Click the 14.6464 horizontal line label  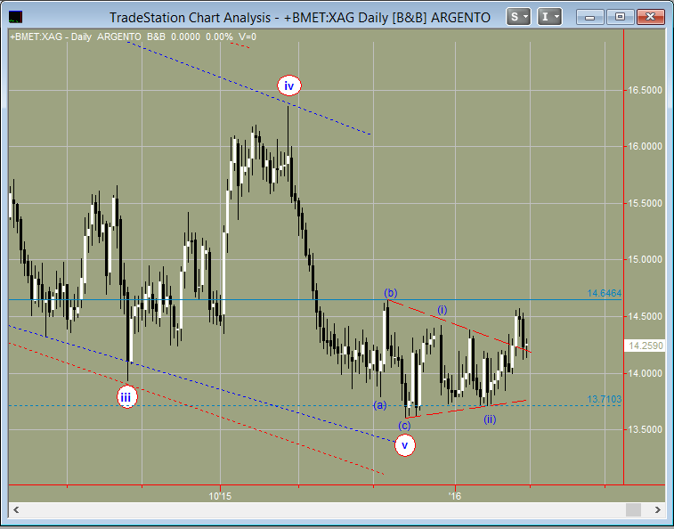tap(604, 293)
